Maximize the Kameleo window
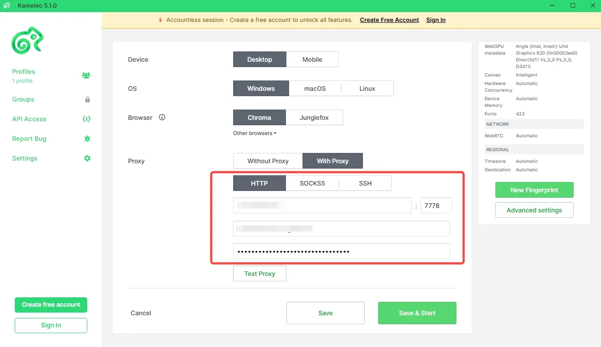The height and width of the screenshot is (347, 601). (573, 6)
